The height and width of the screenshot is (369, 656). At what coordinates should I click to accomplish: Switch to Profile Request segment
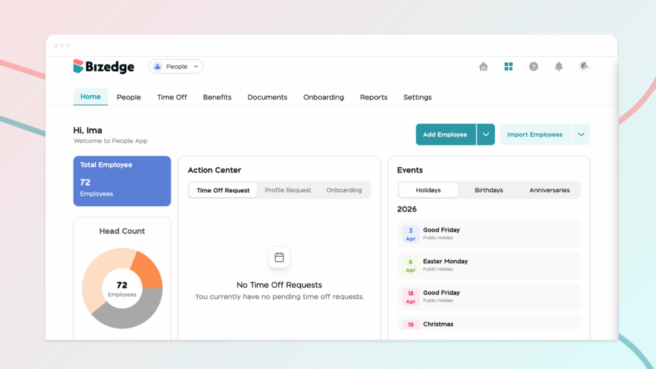(x=288, y=190)
